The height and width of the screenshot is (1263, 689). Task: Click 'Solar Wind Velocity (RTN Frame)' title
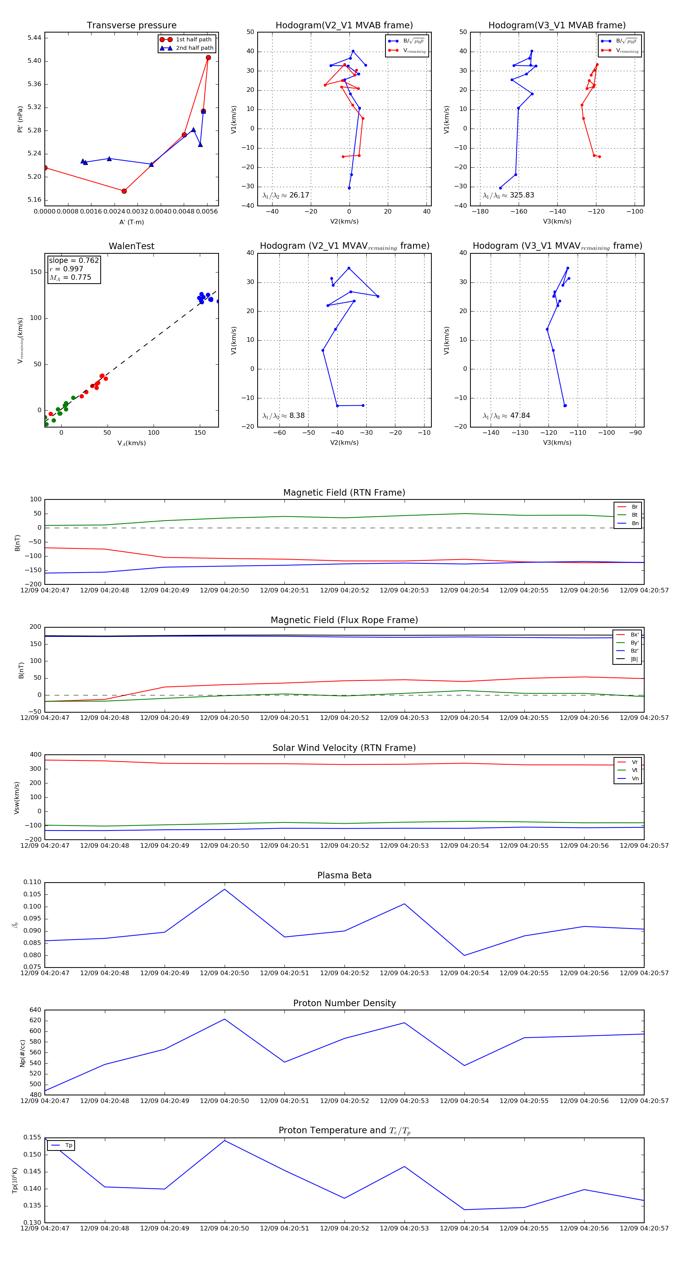coord(344,748)
